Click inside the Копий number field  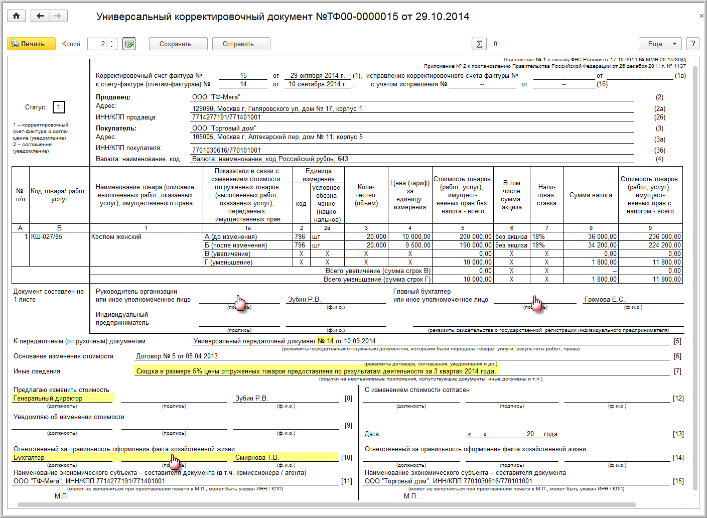pyautogui.click(x=97, y=44)
